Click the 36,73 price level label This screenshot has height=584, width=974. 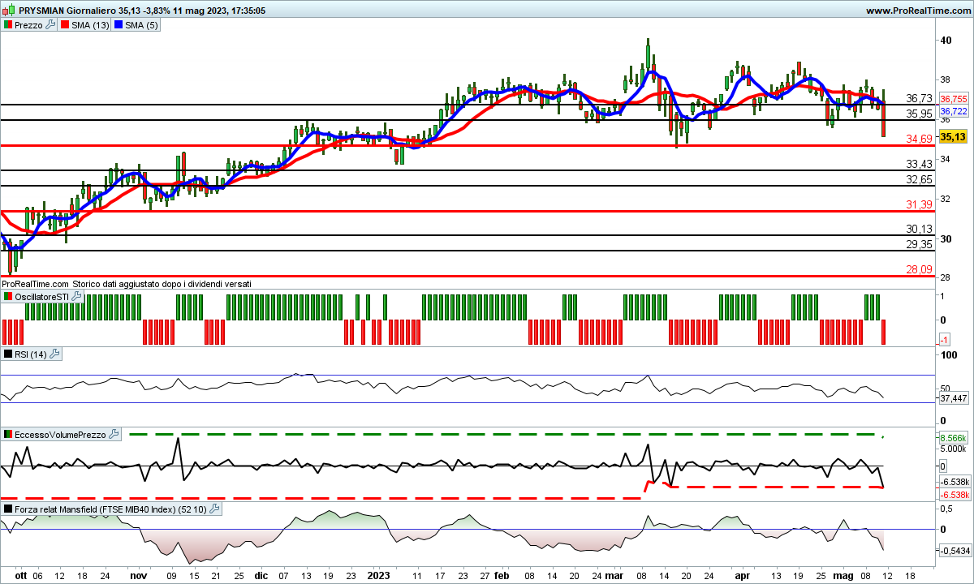[919, 98]
